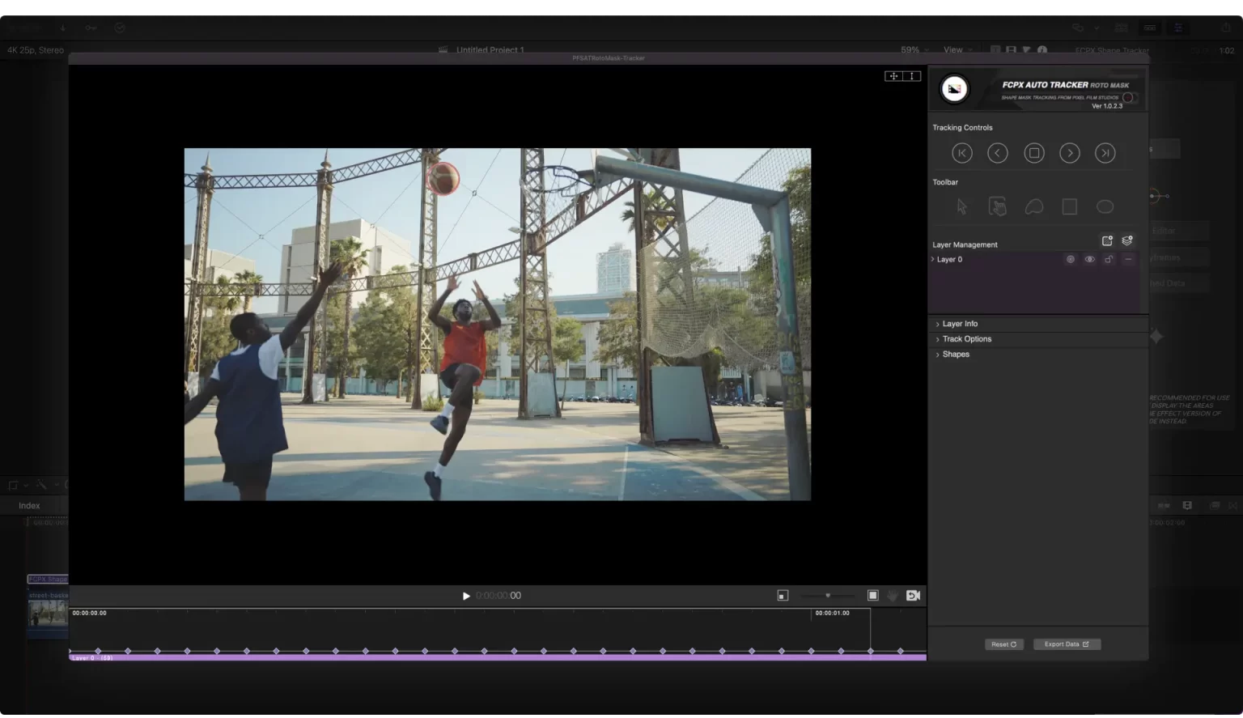
Task: Click the Index button in Final Cut
Action: click(29, 506)
